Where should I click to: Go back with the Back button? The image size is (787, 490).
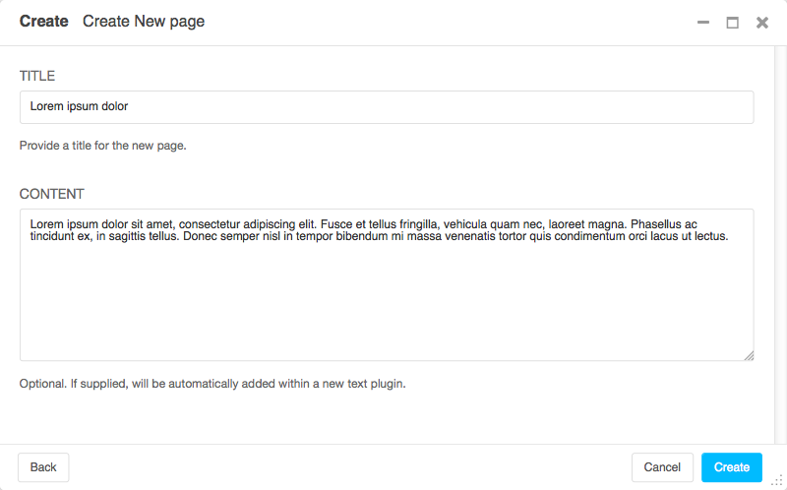(43, 467)
